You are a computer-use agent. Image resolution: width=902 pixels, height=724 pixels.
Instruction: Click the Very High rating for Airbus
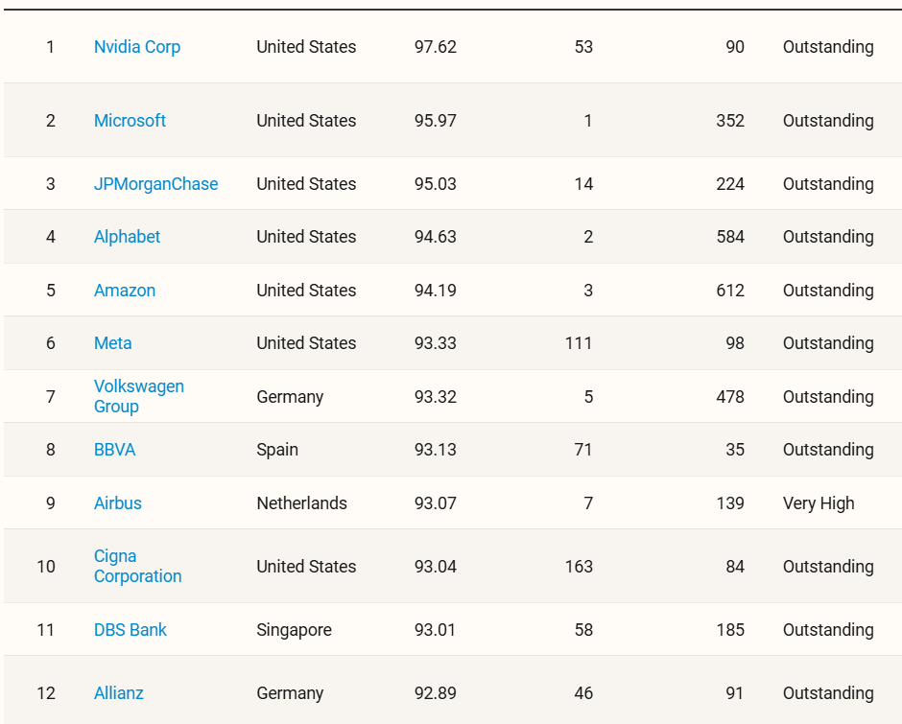[818, 503]
